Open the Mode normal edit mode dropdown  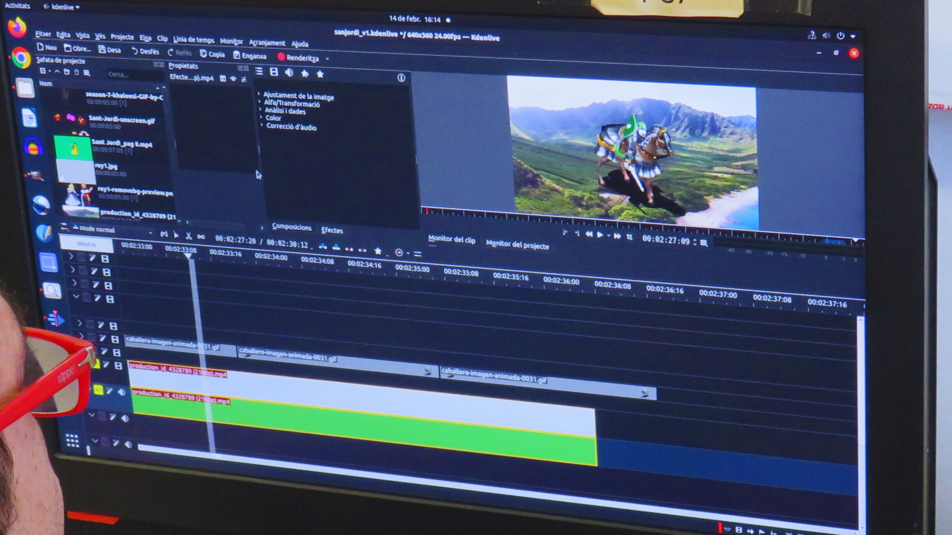[113, 230]
